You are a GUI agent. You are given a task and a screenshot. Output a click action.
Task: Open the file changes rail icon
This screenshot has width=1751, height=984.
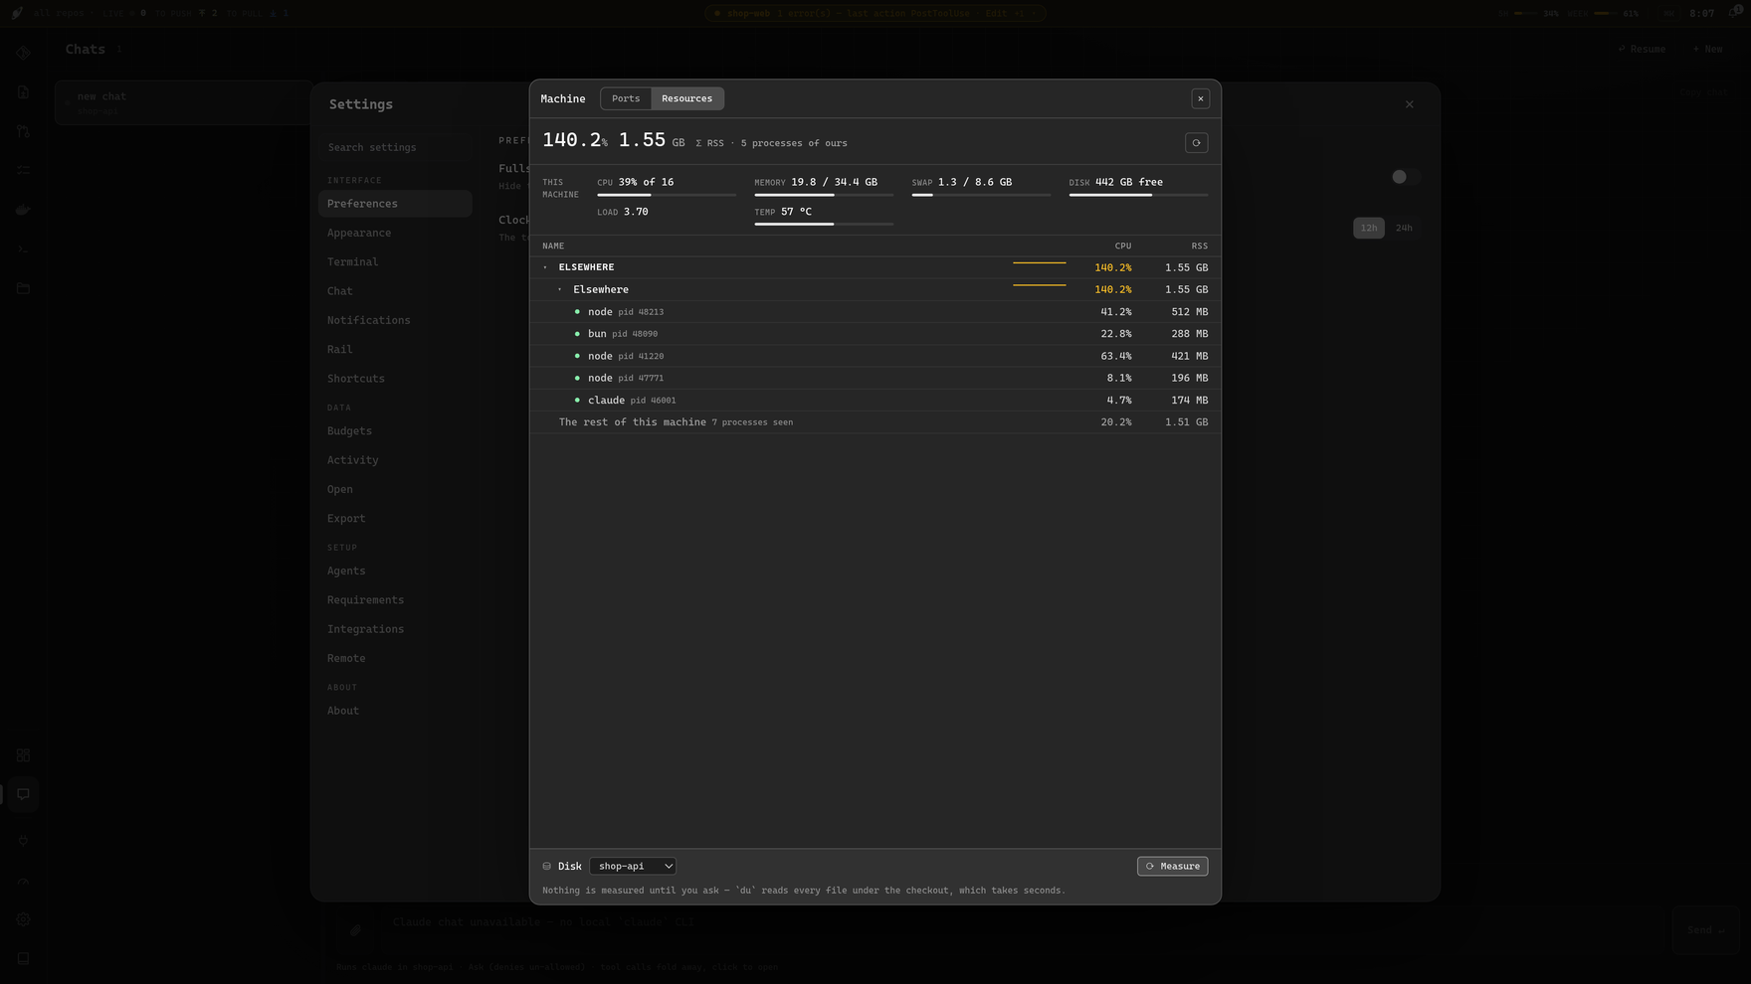(23, 92)
